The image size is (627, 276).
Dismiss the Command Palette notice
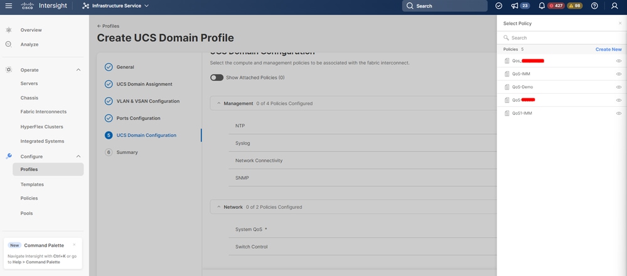(x=75, y=245)
